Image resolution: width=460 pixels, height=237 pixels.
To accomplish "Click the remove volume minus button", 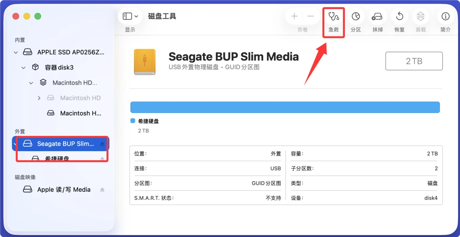I will click(x=311, y=16).
